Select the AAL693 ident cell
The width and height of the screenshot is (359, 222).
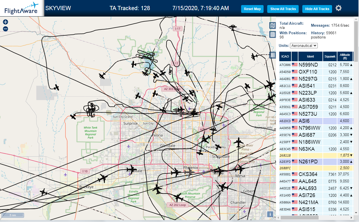[310, 188]
